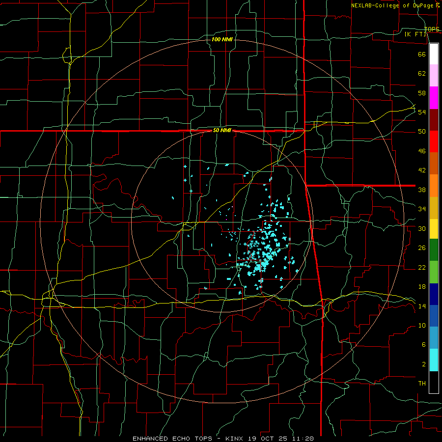Image resolution: width=442 pixels, height=442 pixels.
Task: Click the 34 legend value
Action: (422, 209)
